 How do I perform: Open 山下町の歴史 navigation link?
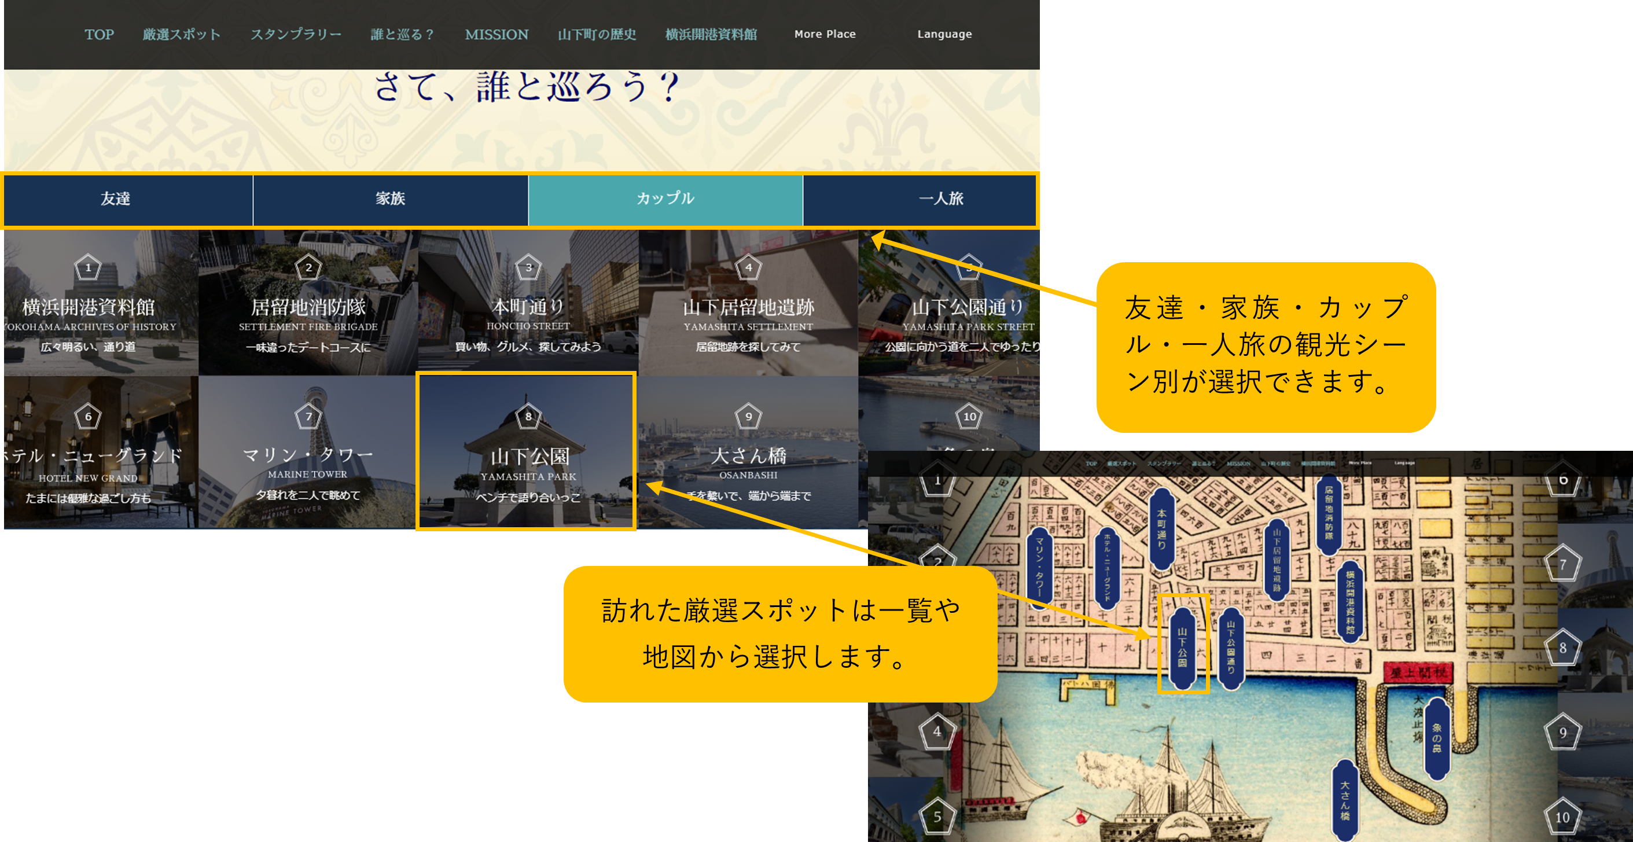597,34
